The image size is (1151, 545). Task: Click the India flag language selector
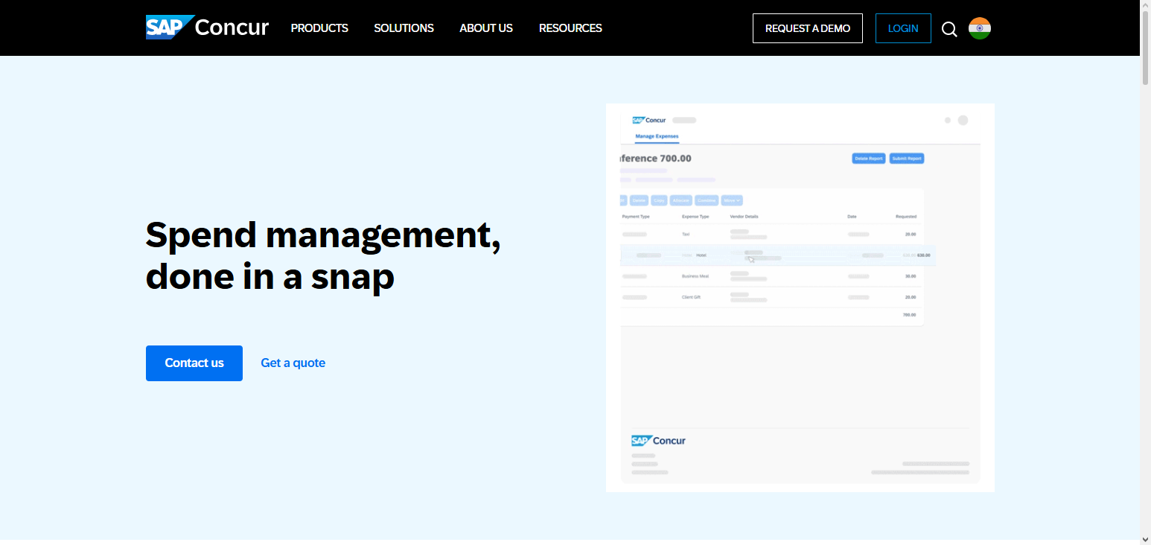click(979, 28)
